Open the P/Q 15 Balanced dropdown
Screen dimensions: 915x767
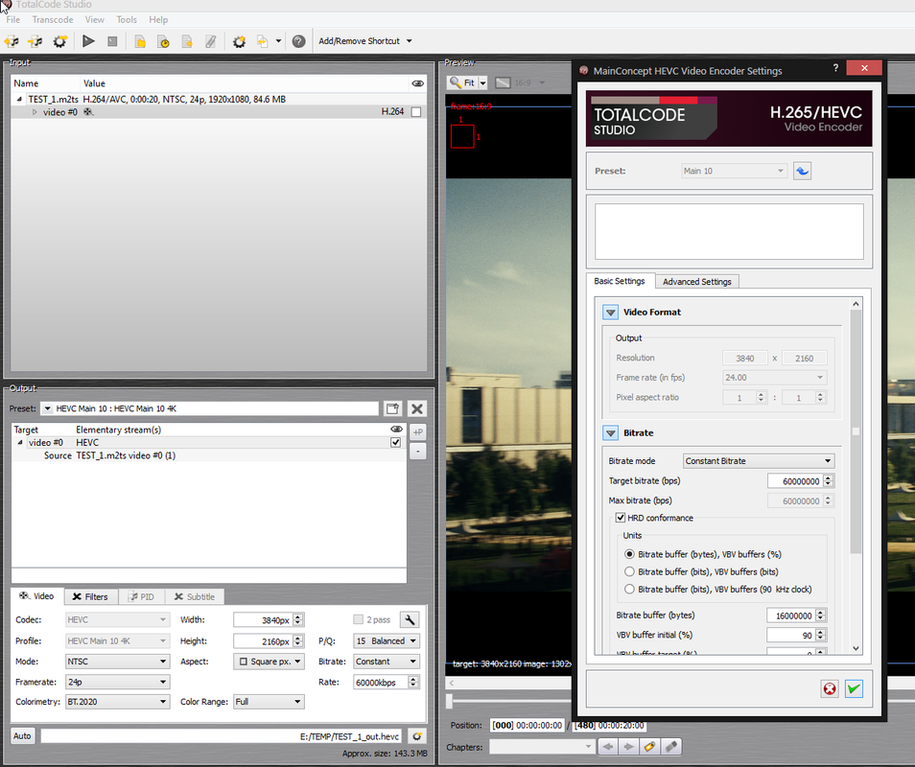pos(387,641)
